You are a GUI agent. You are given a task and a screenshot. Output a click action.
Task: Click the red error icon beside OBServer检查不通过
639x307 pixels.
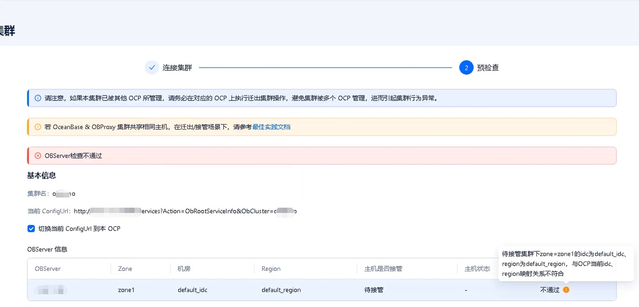pos(38,156)
